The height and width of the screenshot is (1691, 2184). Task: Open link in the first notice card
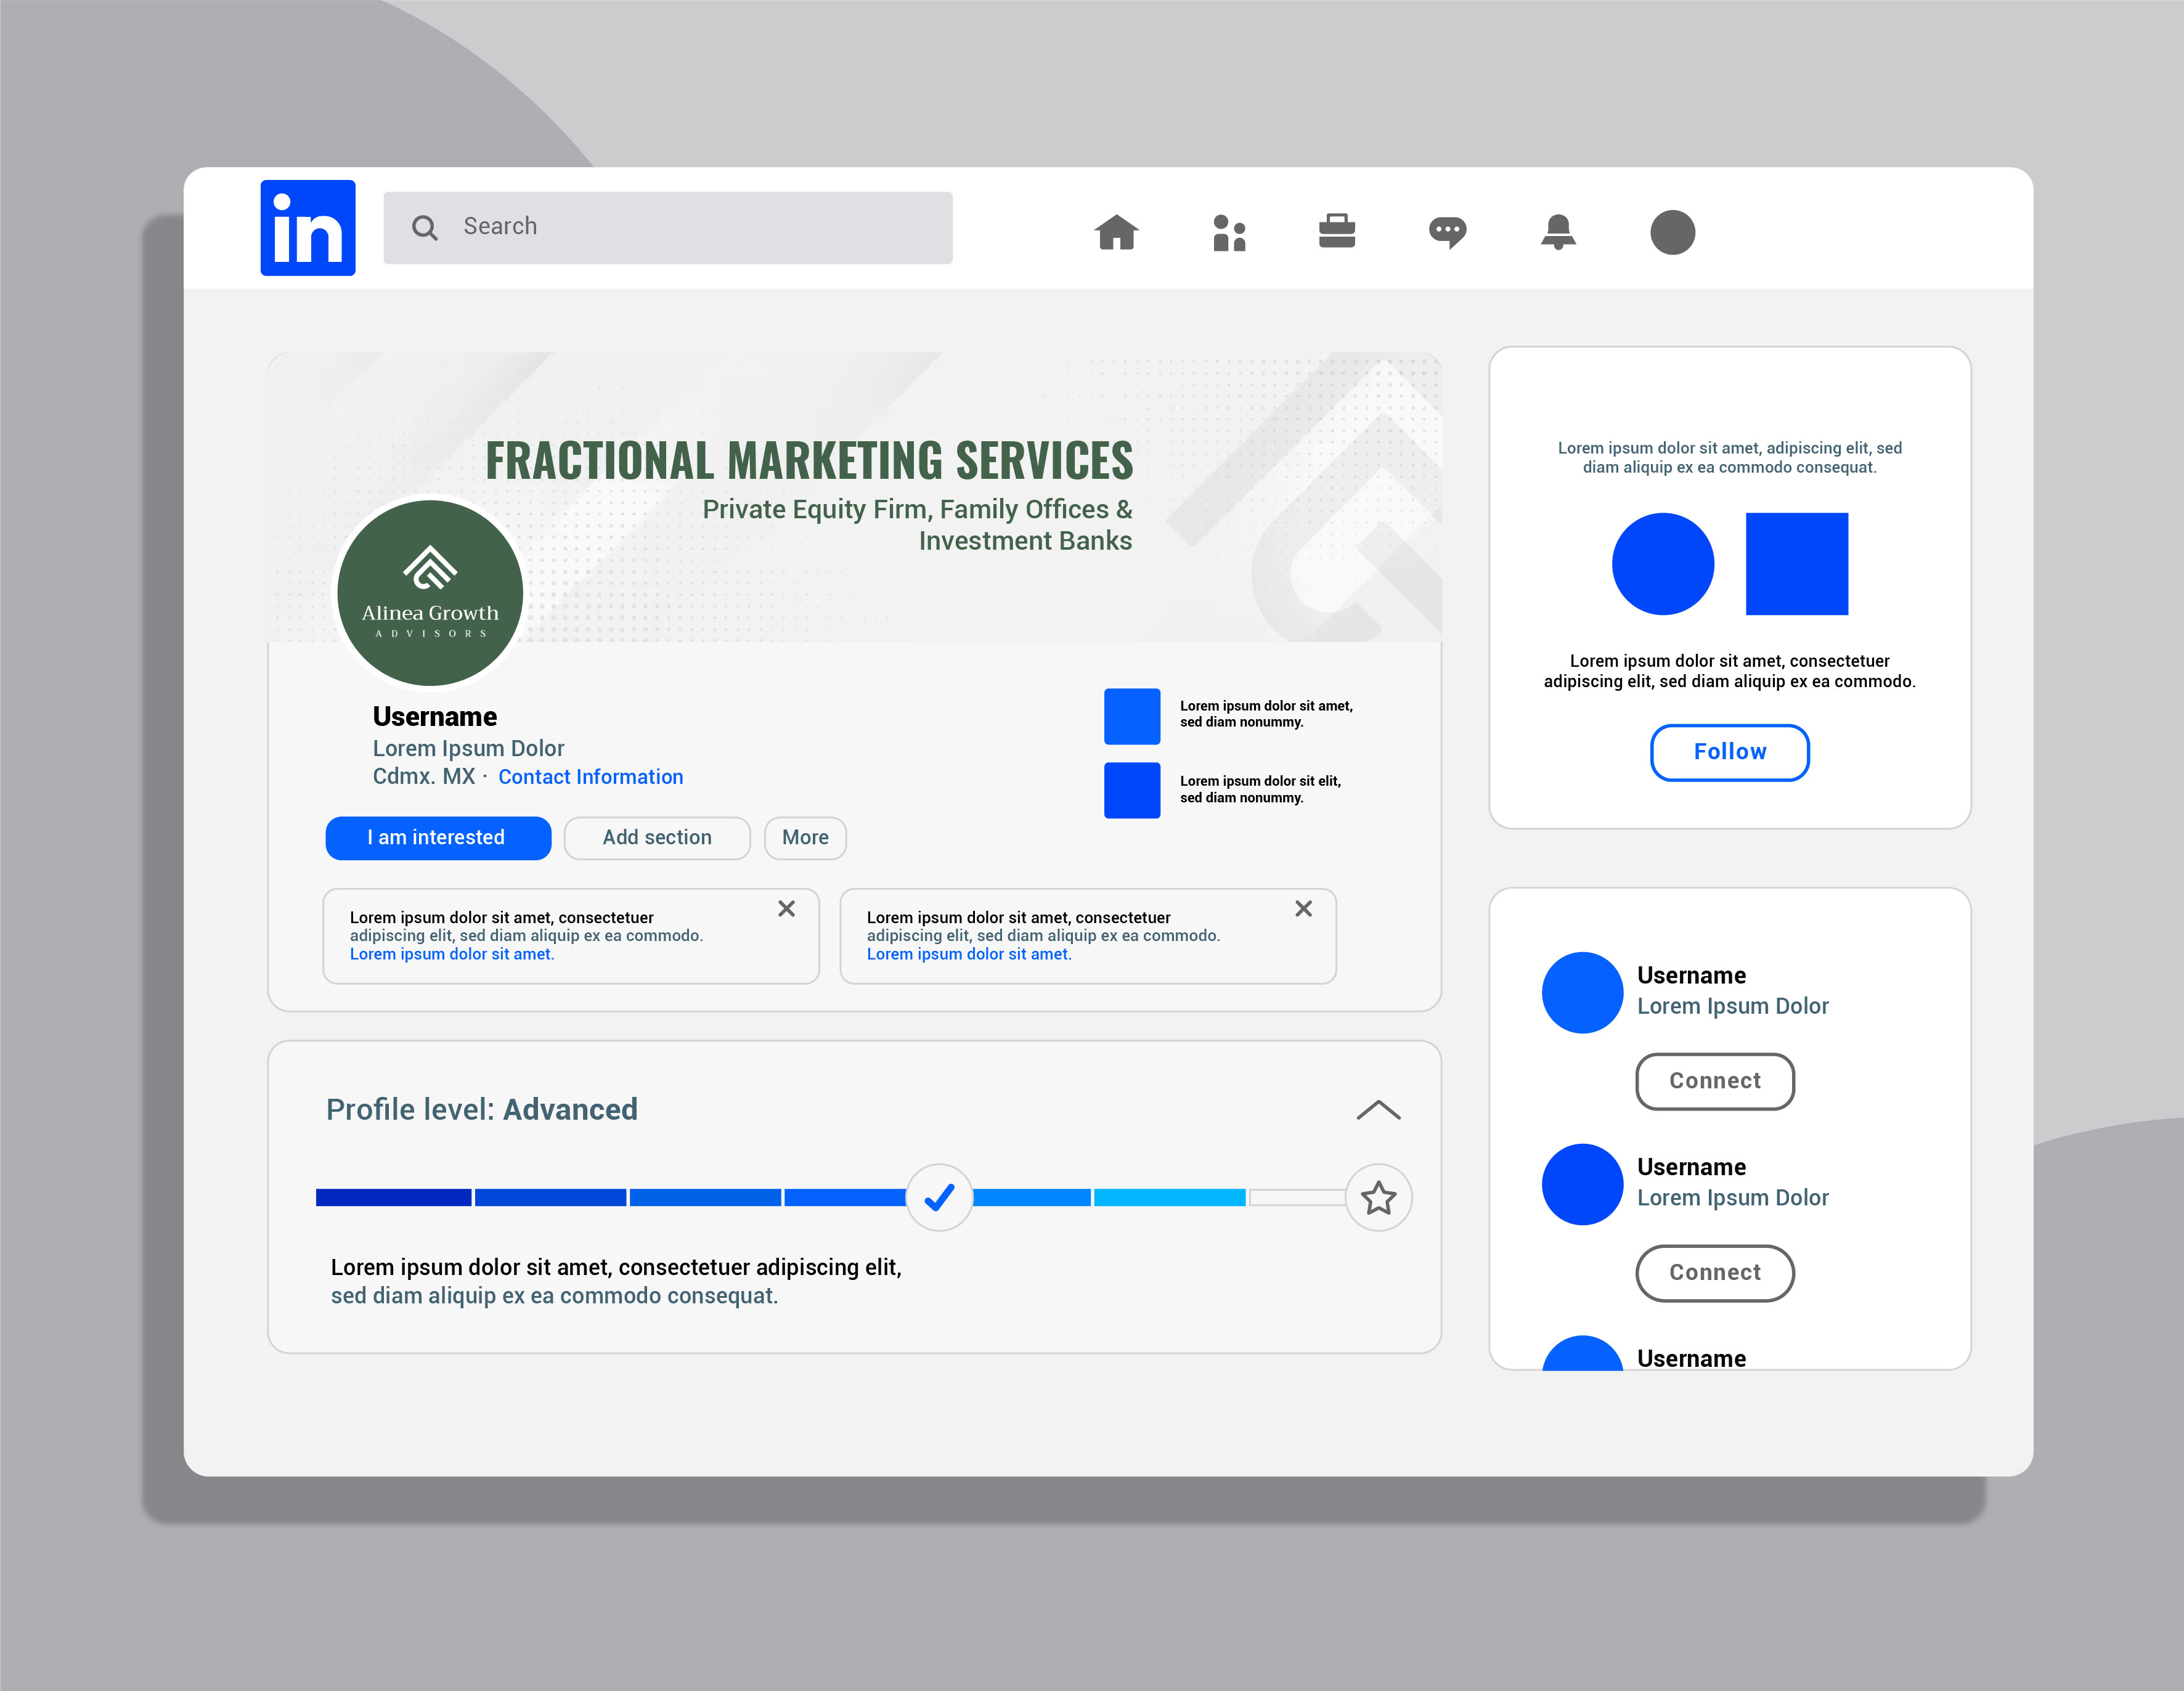coord(452,954)
